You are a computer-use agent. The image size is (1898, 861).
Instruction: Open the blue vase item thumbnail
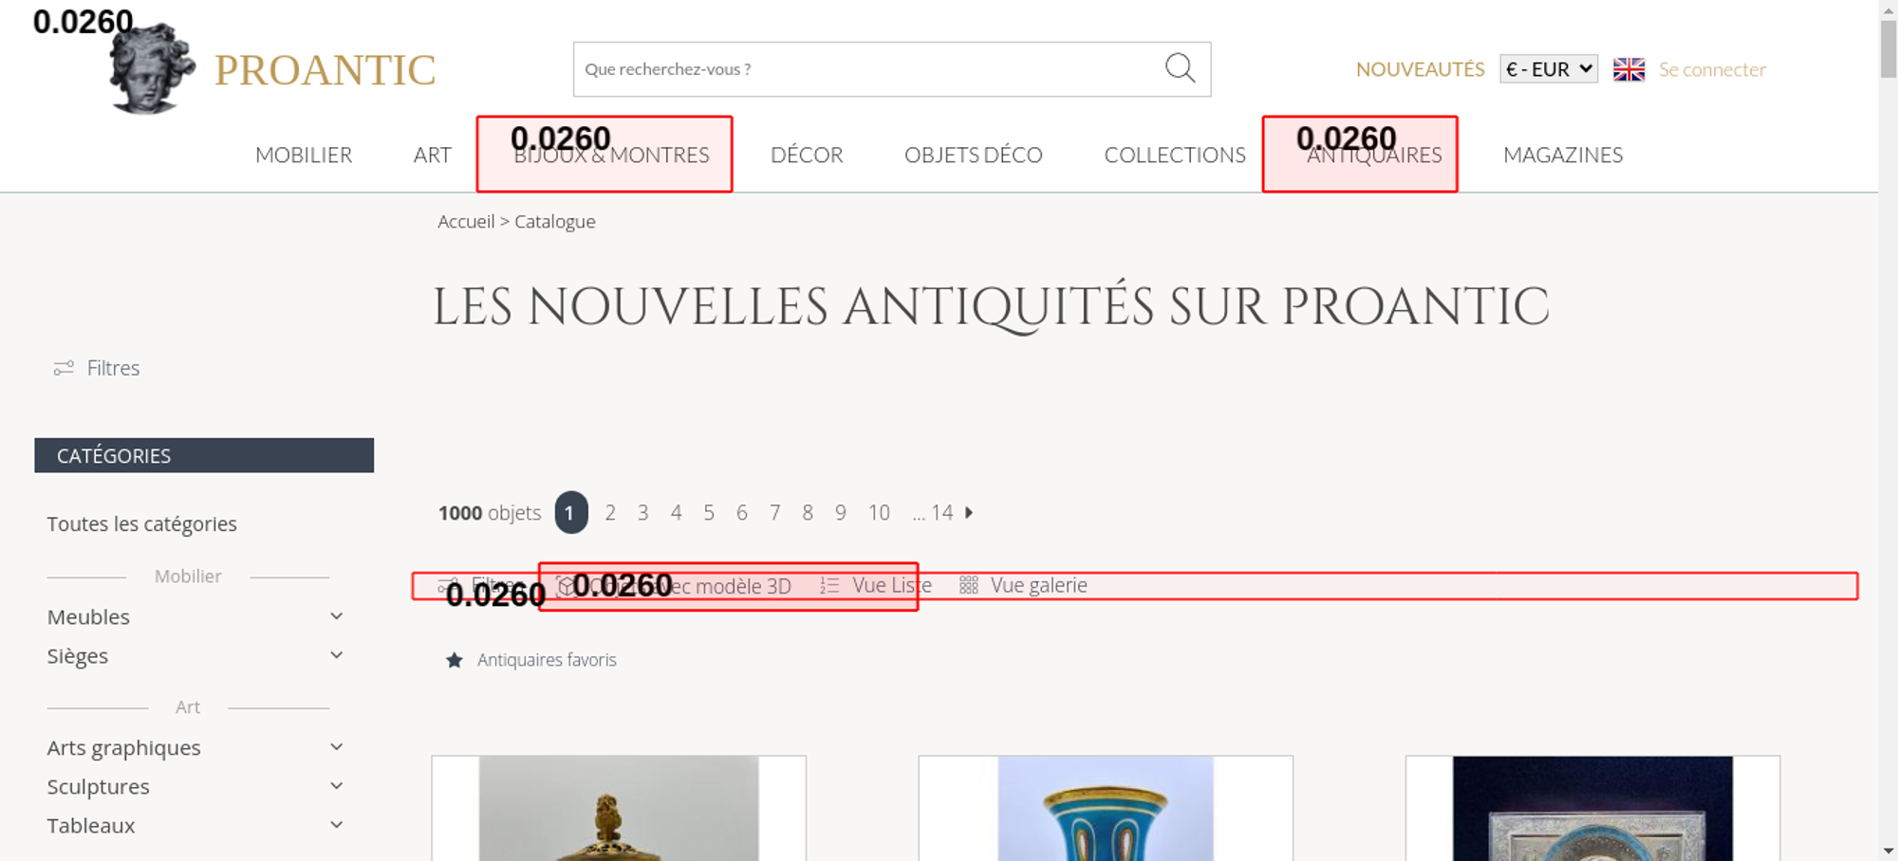pos(1105,809)
